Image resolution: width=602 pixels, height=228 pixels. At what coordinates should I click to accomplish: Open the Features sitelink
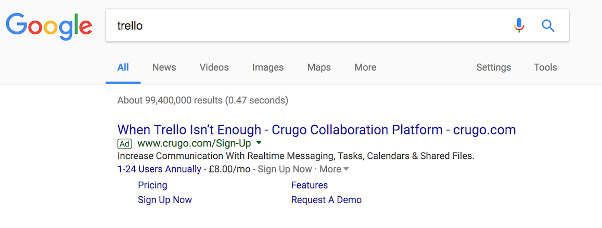tap(310, 185)
